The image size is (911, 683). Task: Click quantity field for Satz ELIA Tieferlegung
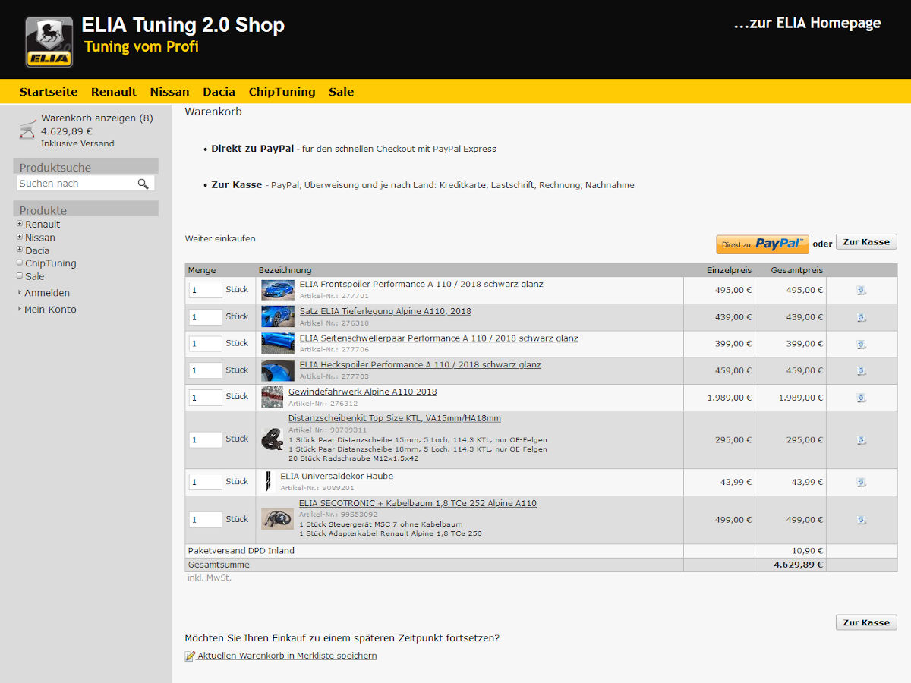(206, 317)
